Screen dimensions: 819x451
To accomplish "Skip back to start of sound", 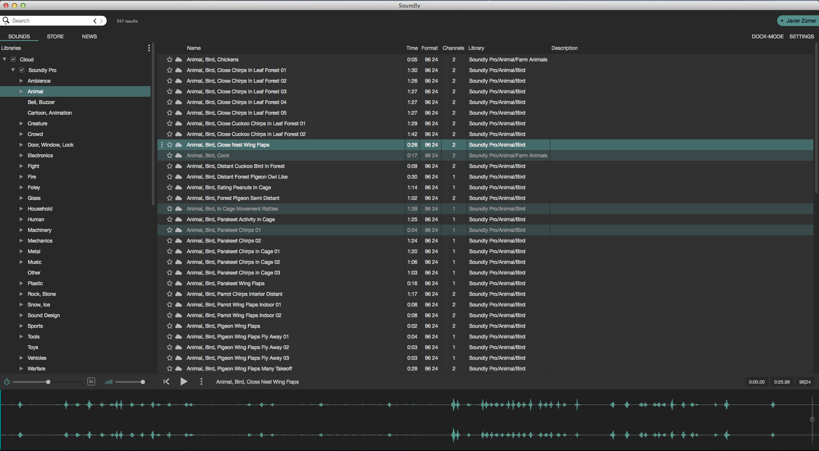I will (x=166, y=382).
